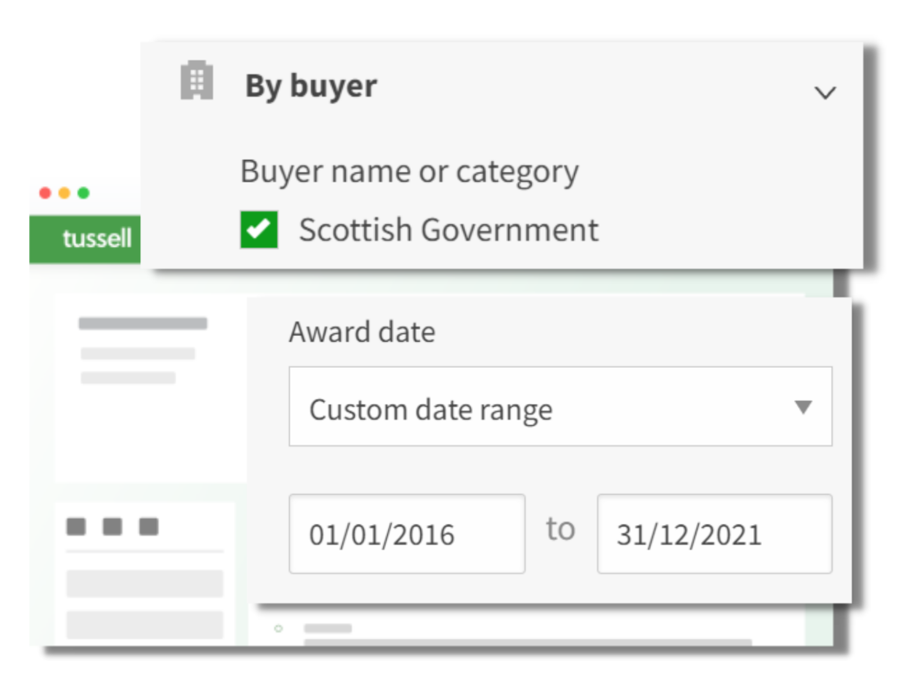This screenshot has width=899, height=674.
Task: Click the Buyer name or category label
Action: (409, 171)
